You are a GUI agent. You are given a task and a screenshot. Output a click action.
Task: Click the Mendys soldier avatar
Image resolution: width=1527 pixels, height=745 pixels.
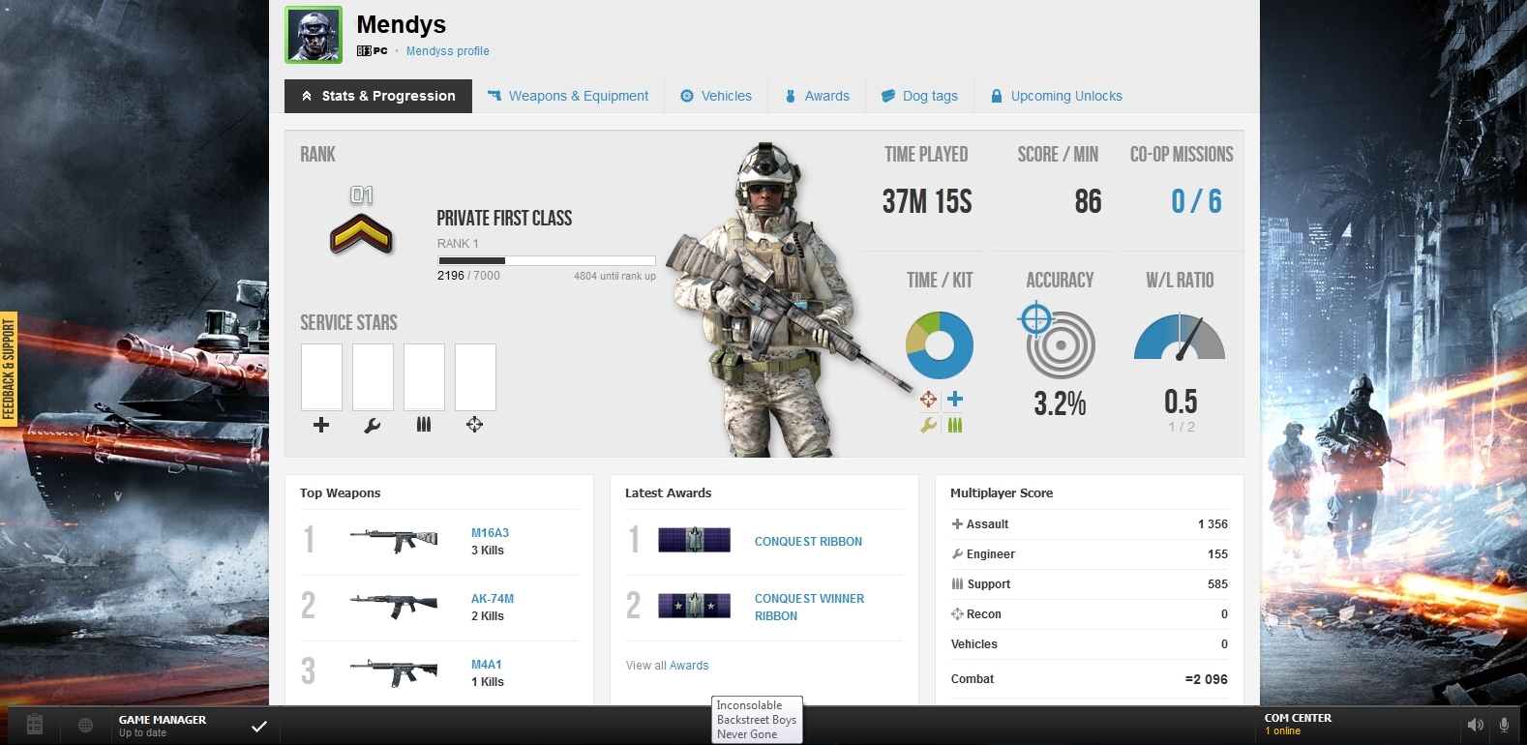(x=314, y=35)
